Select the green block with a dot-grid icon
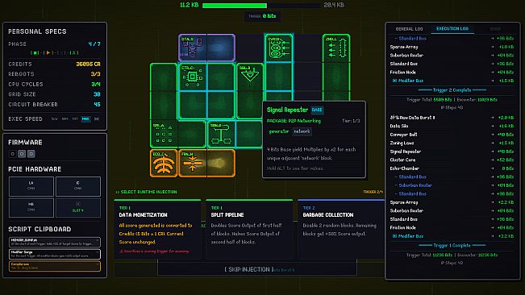Image resolution: width=525 pixels, height=295 pixels. 164,134
